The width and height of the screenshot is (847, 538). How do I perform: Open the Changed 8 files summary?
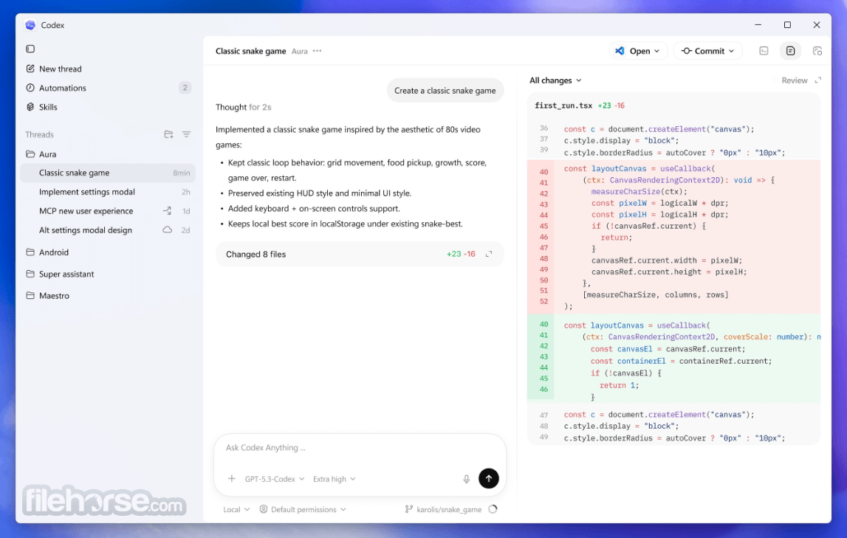pos(359,254)
